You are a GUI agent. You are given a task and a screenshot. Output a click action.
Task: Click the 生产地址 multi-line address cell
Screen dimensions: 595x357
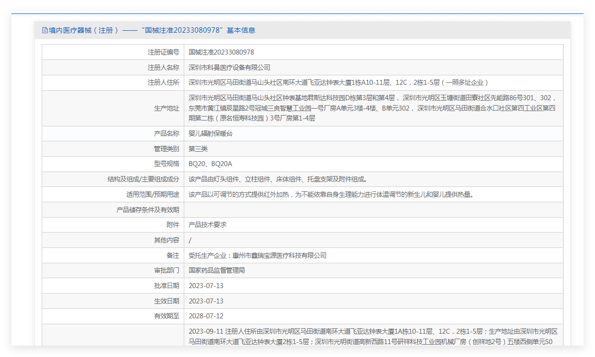pos(372,108)
